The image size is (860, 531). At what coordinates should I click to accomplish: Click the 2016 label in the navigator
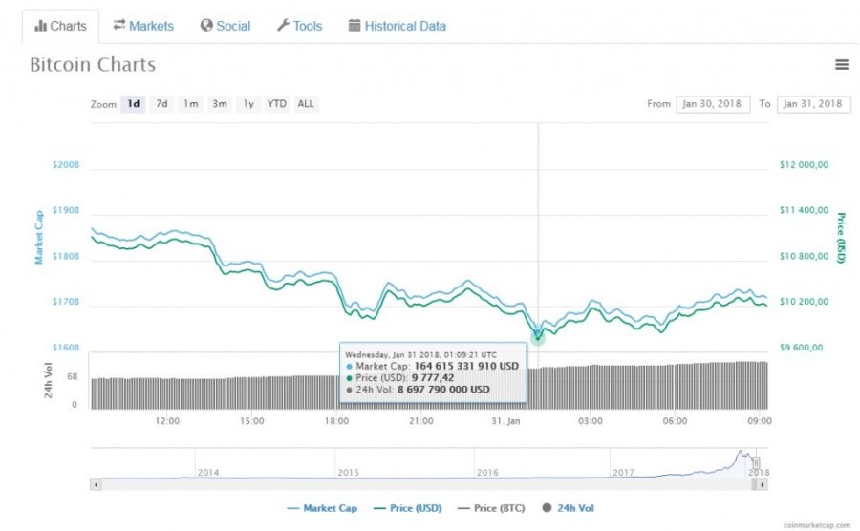(x=487, y=473)
